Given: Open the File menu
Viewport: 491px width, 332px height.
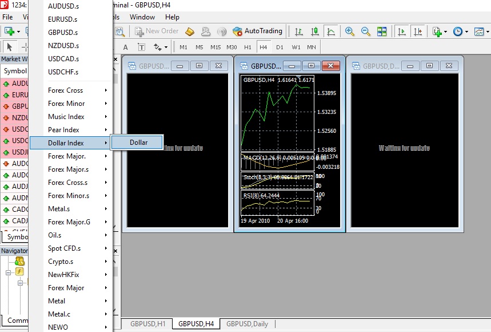Looking at the screenshot, I should tap(7, 17).
